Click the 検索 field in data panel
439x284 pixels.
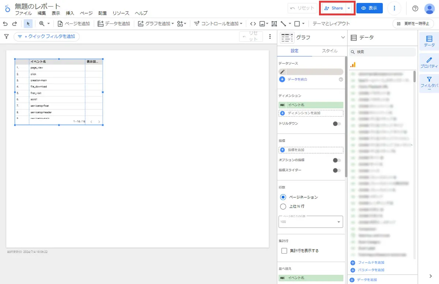(x=384, y=52)
